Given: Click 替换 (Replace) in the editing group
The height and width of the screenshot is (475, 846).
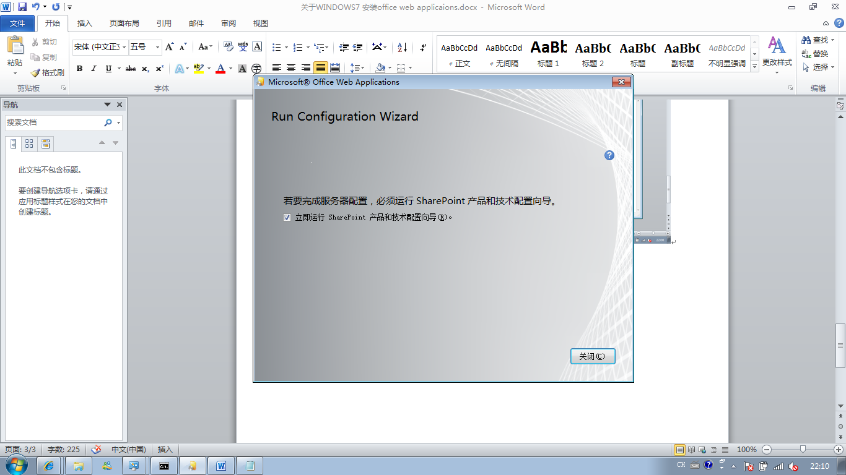Looking at the screenshot, I should tap(815, 53).
